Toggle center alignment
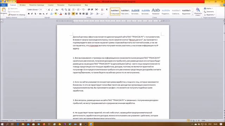The image size is (225, 126). click(77, 14)
